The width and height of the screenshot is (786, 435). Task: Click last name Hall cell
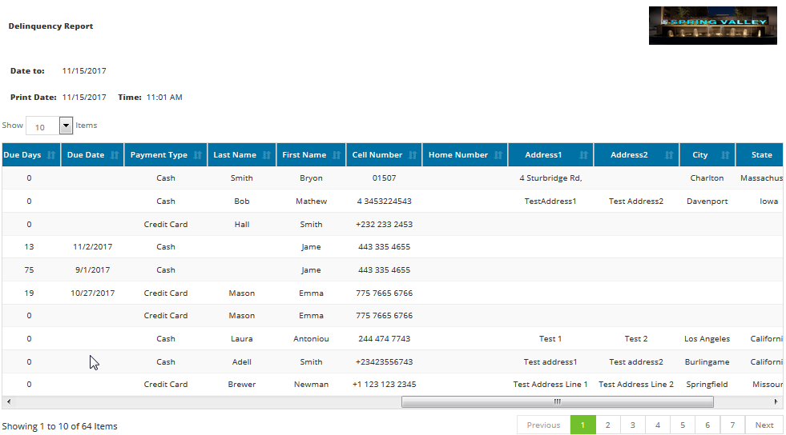[242, 225]
